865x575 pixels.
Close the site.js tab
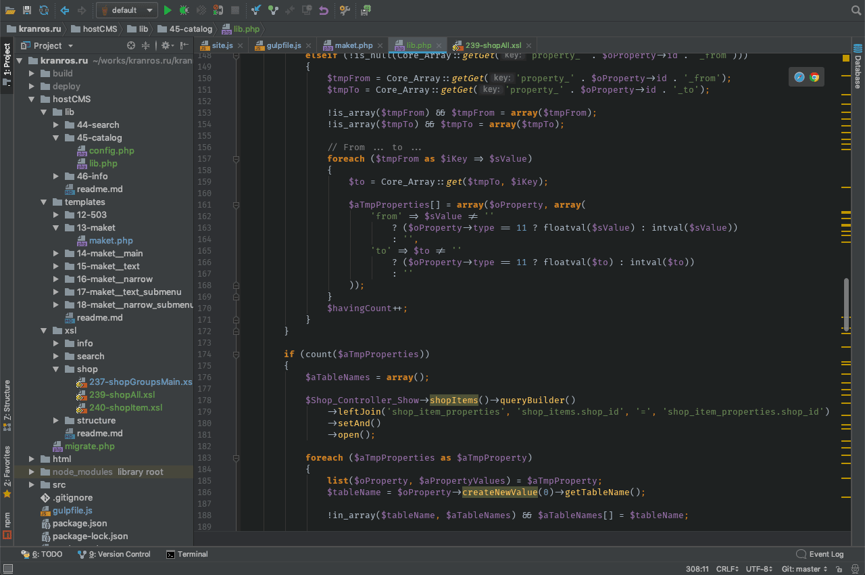point(239,45)
